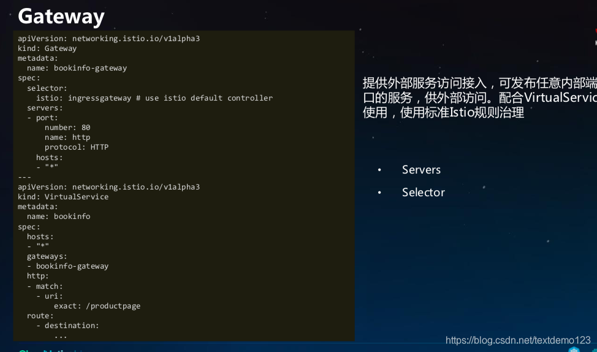This screenshot has height=352, width=597.
Task: Click the "gateways:" line
Action: [x=47, y=256]
